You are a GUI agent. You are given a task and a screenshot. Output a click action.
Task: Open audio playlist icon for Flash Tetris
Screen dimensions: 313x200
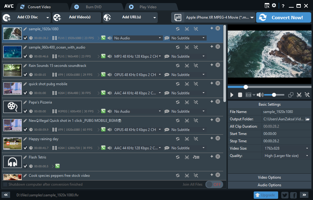(x=196, y=157)
